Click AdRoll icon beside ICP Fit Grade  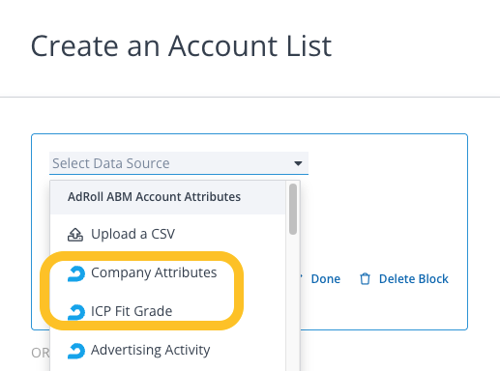pyautogui.click(x=76, y=312)
